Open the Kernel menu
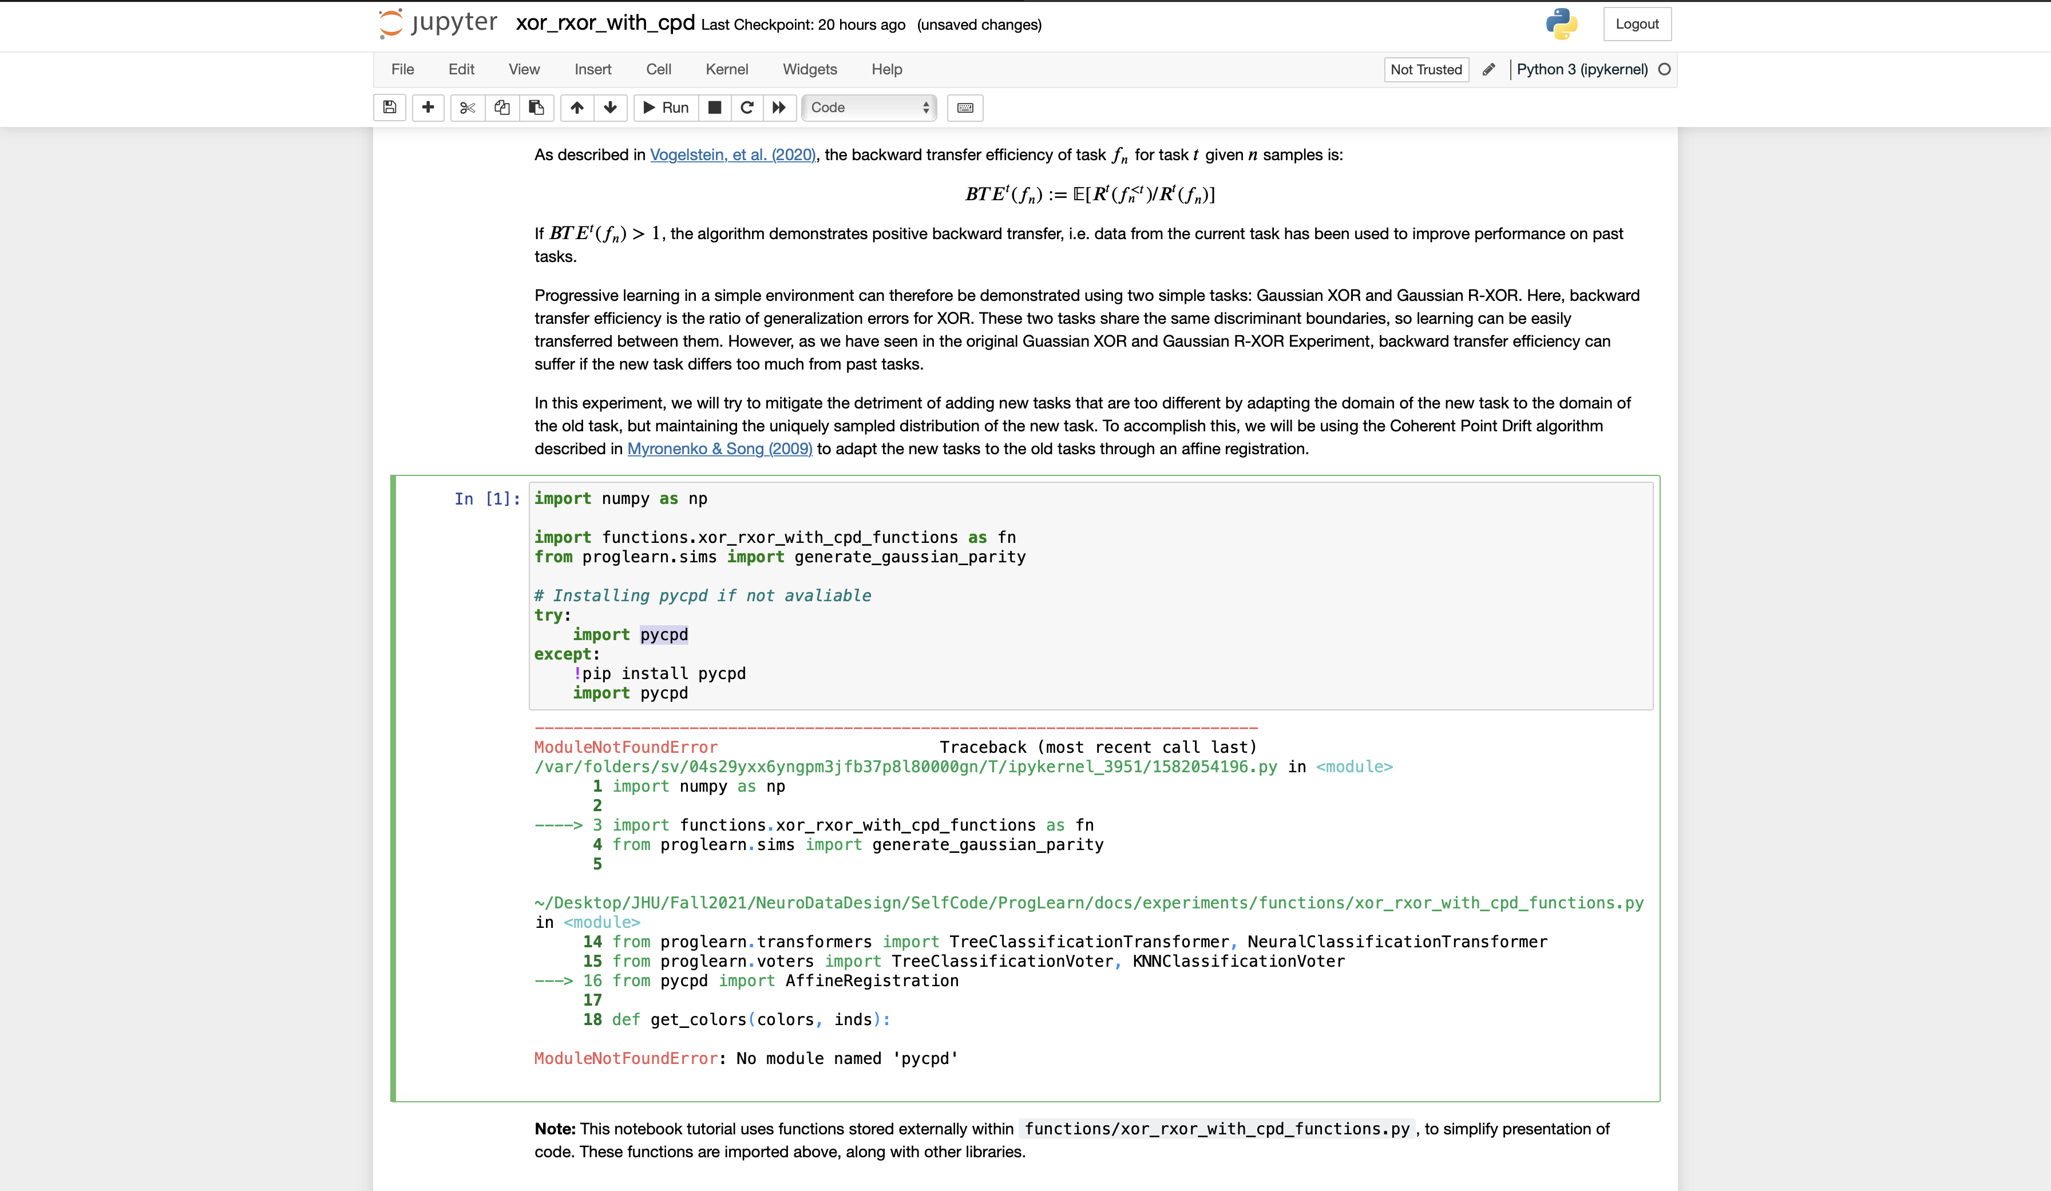 point(727,69)
